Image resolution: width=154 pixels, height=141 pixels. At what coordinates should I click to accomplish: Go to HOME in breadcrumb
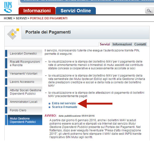click(8, 18)
